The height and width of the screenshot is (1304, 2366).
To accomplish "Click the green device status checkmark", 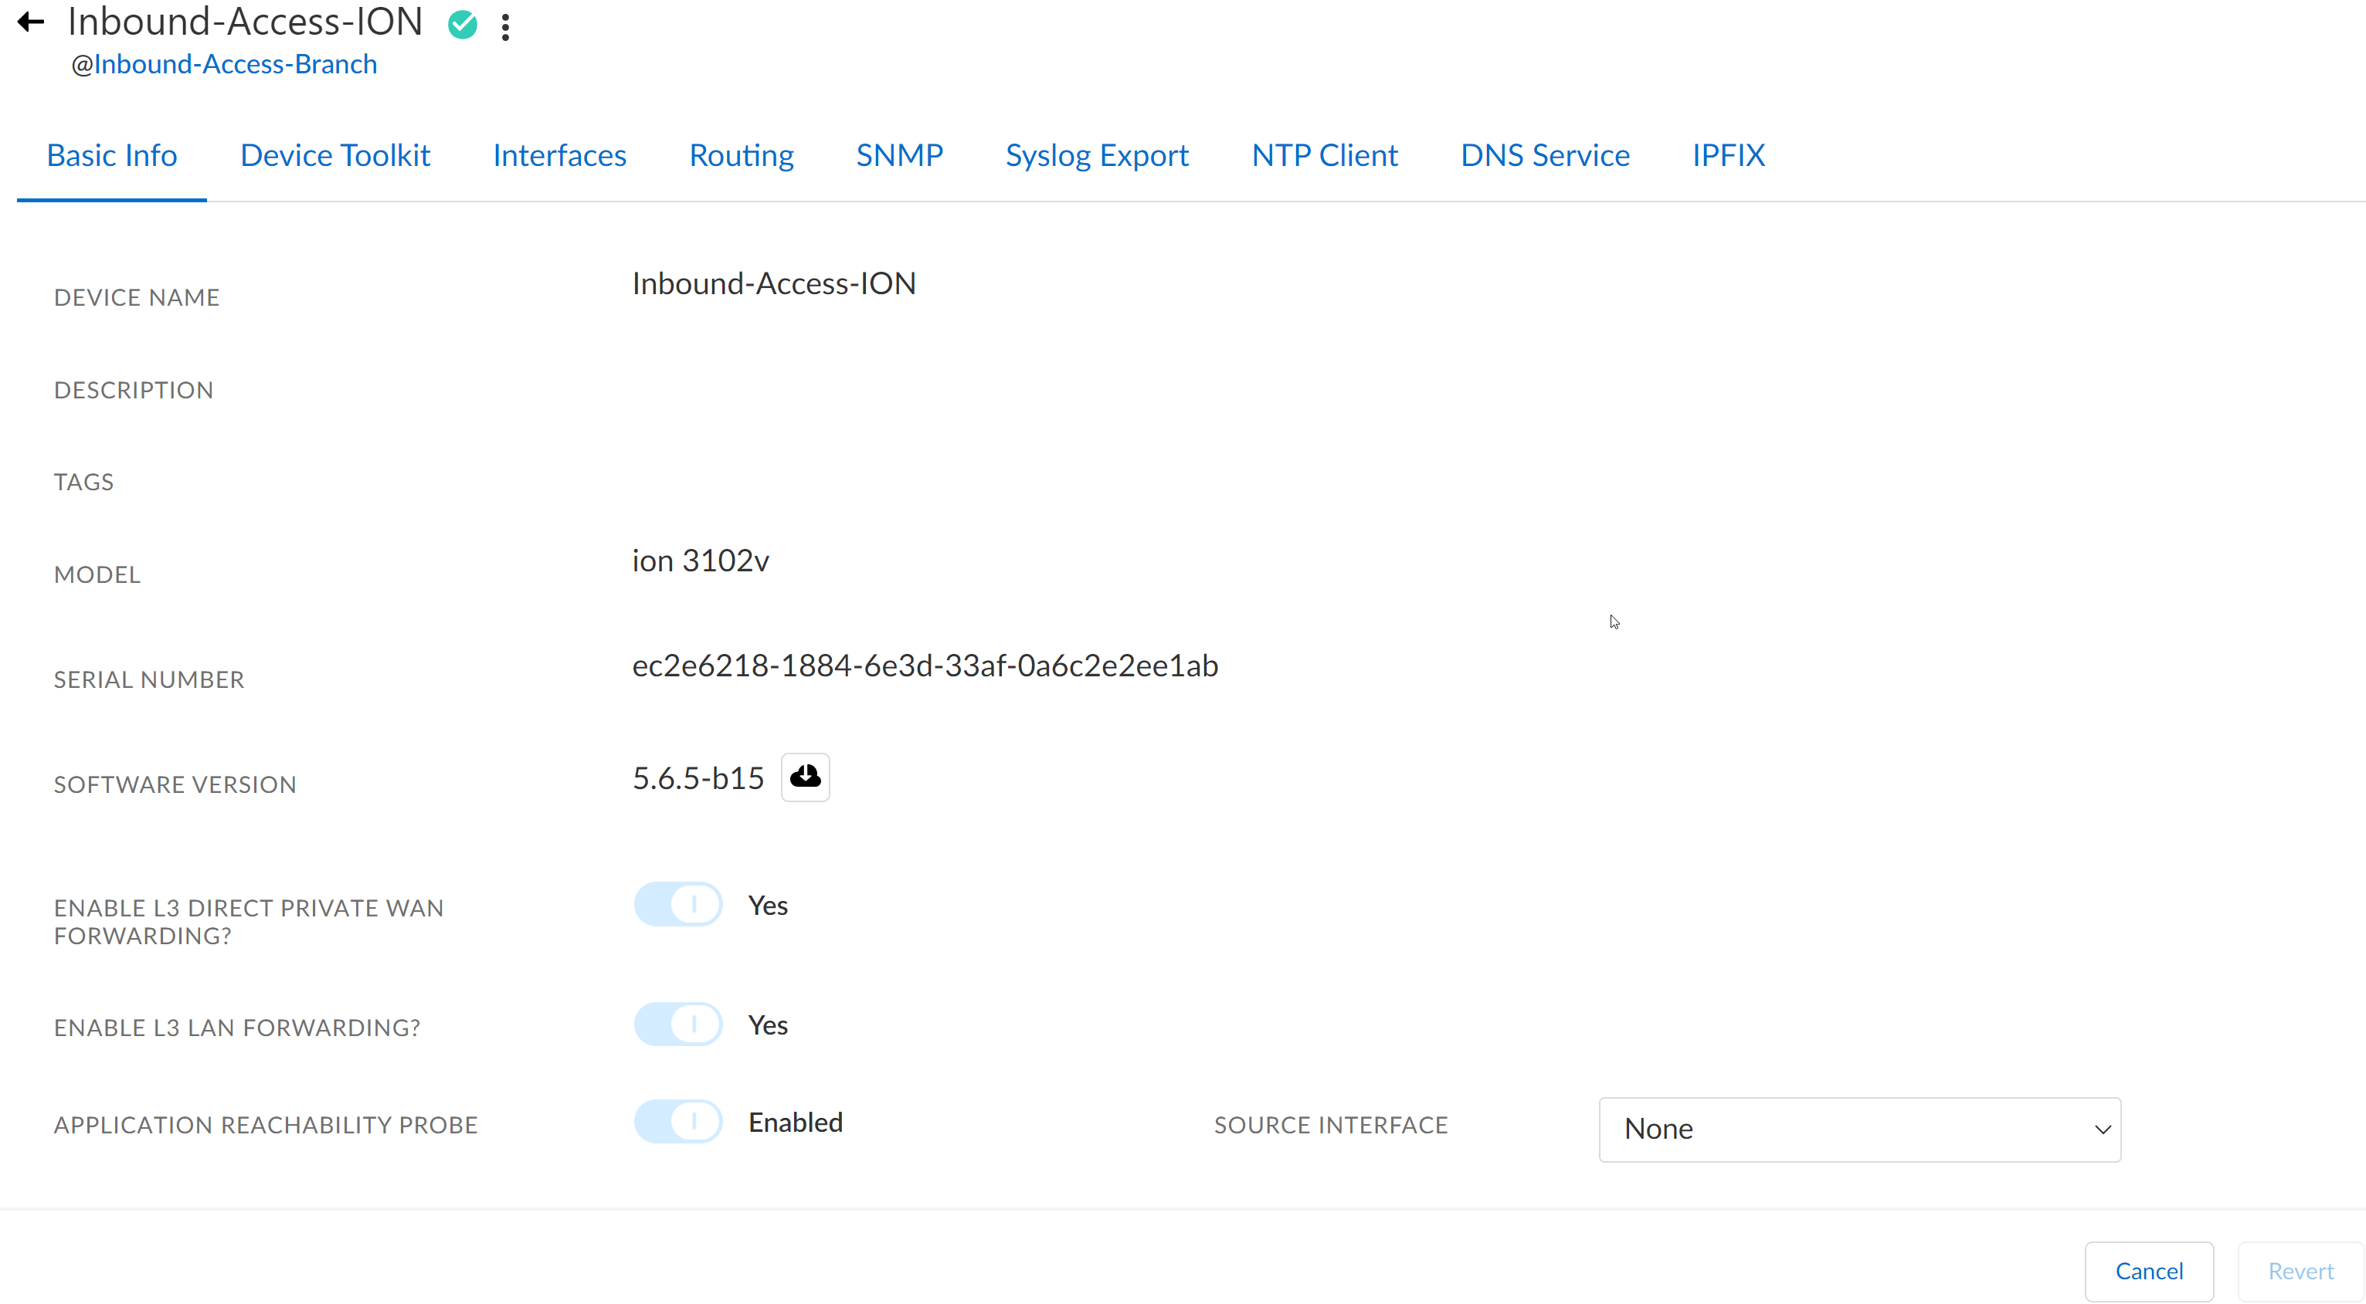I will (462, 25).
